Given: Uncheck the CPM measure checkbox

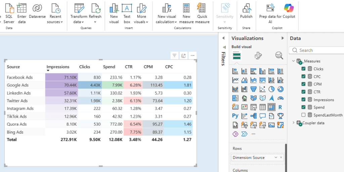Looking at the screenshot, I should point(303,84).
